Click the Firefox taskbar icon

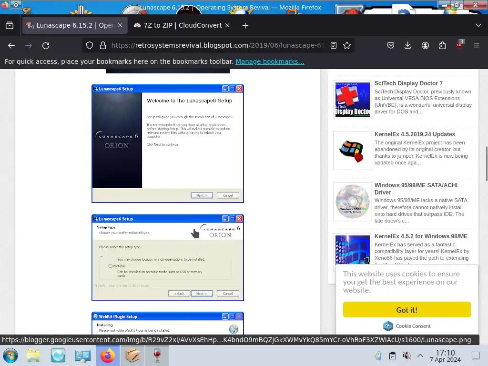108,356
